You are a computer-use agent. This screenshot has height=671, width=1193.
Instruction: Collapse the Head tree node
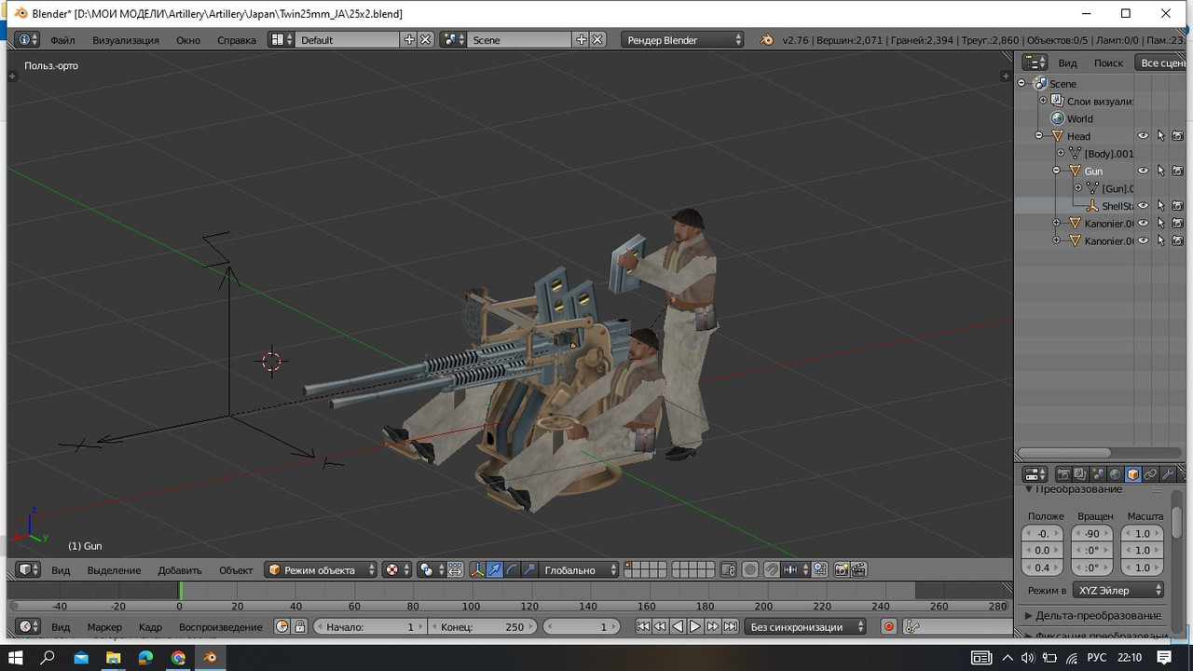1039,136
